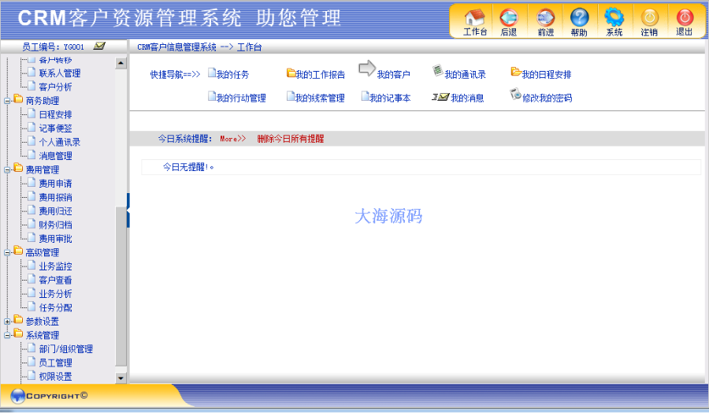Click the folder icon of 系统管理
The image size is (709, 413).
(x=18, y=333)
